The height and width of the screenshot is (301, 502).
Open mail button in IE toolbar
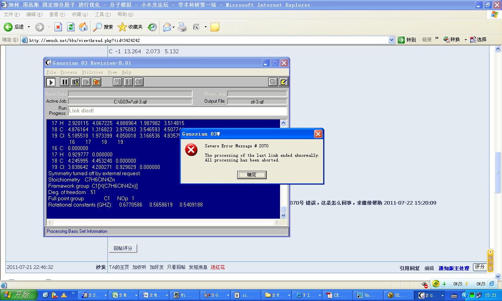167,27
